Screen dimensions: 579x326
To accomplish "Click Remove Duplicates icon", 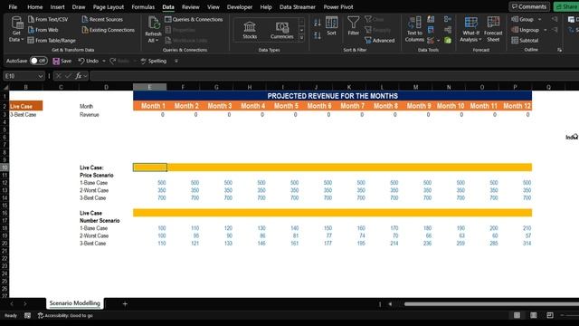I will 431,30.
